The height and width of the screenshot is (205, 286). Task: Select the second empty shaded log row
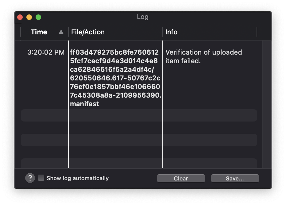139,140
